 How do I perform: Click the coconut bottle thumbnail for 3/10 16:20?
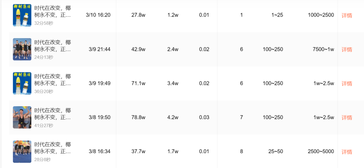coord(22,15)
